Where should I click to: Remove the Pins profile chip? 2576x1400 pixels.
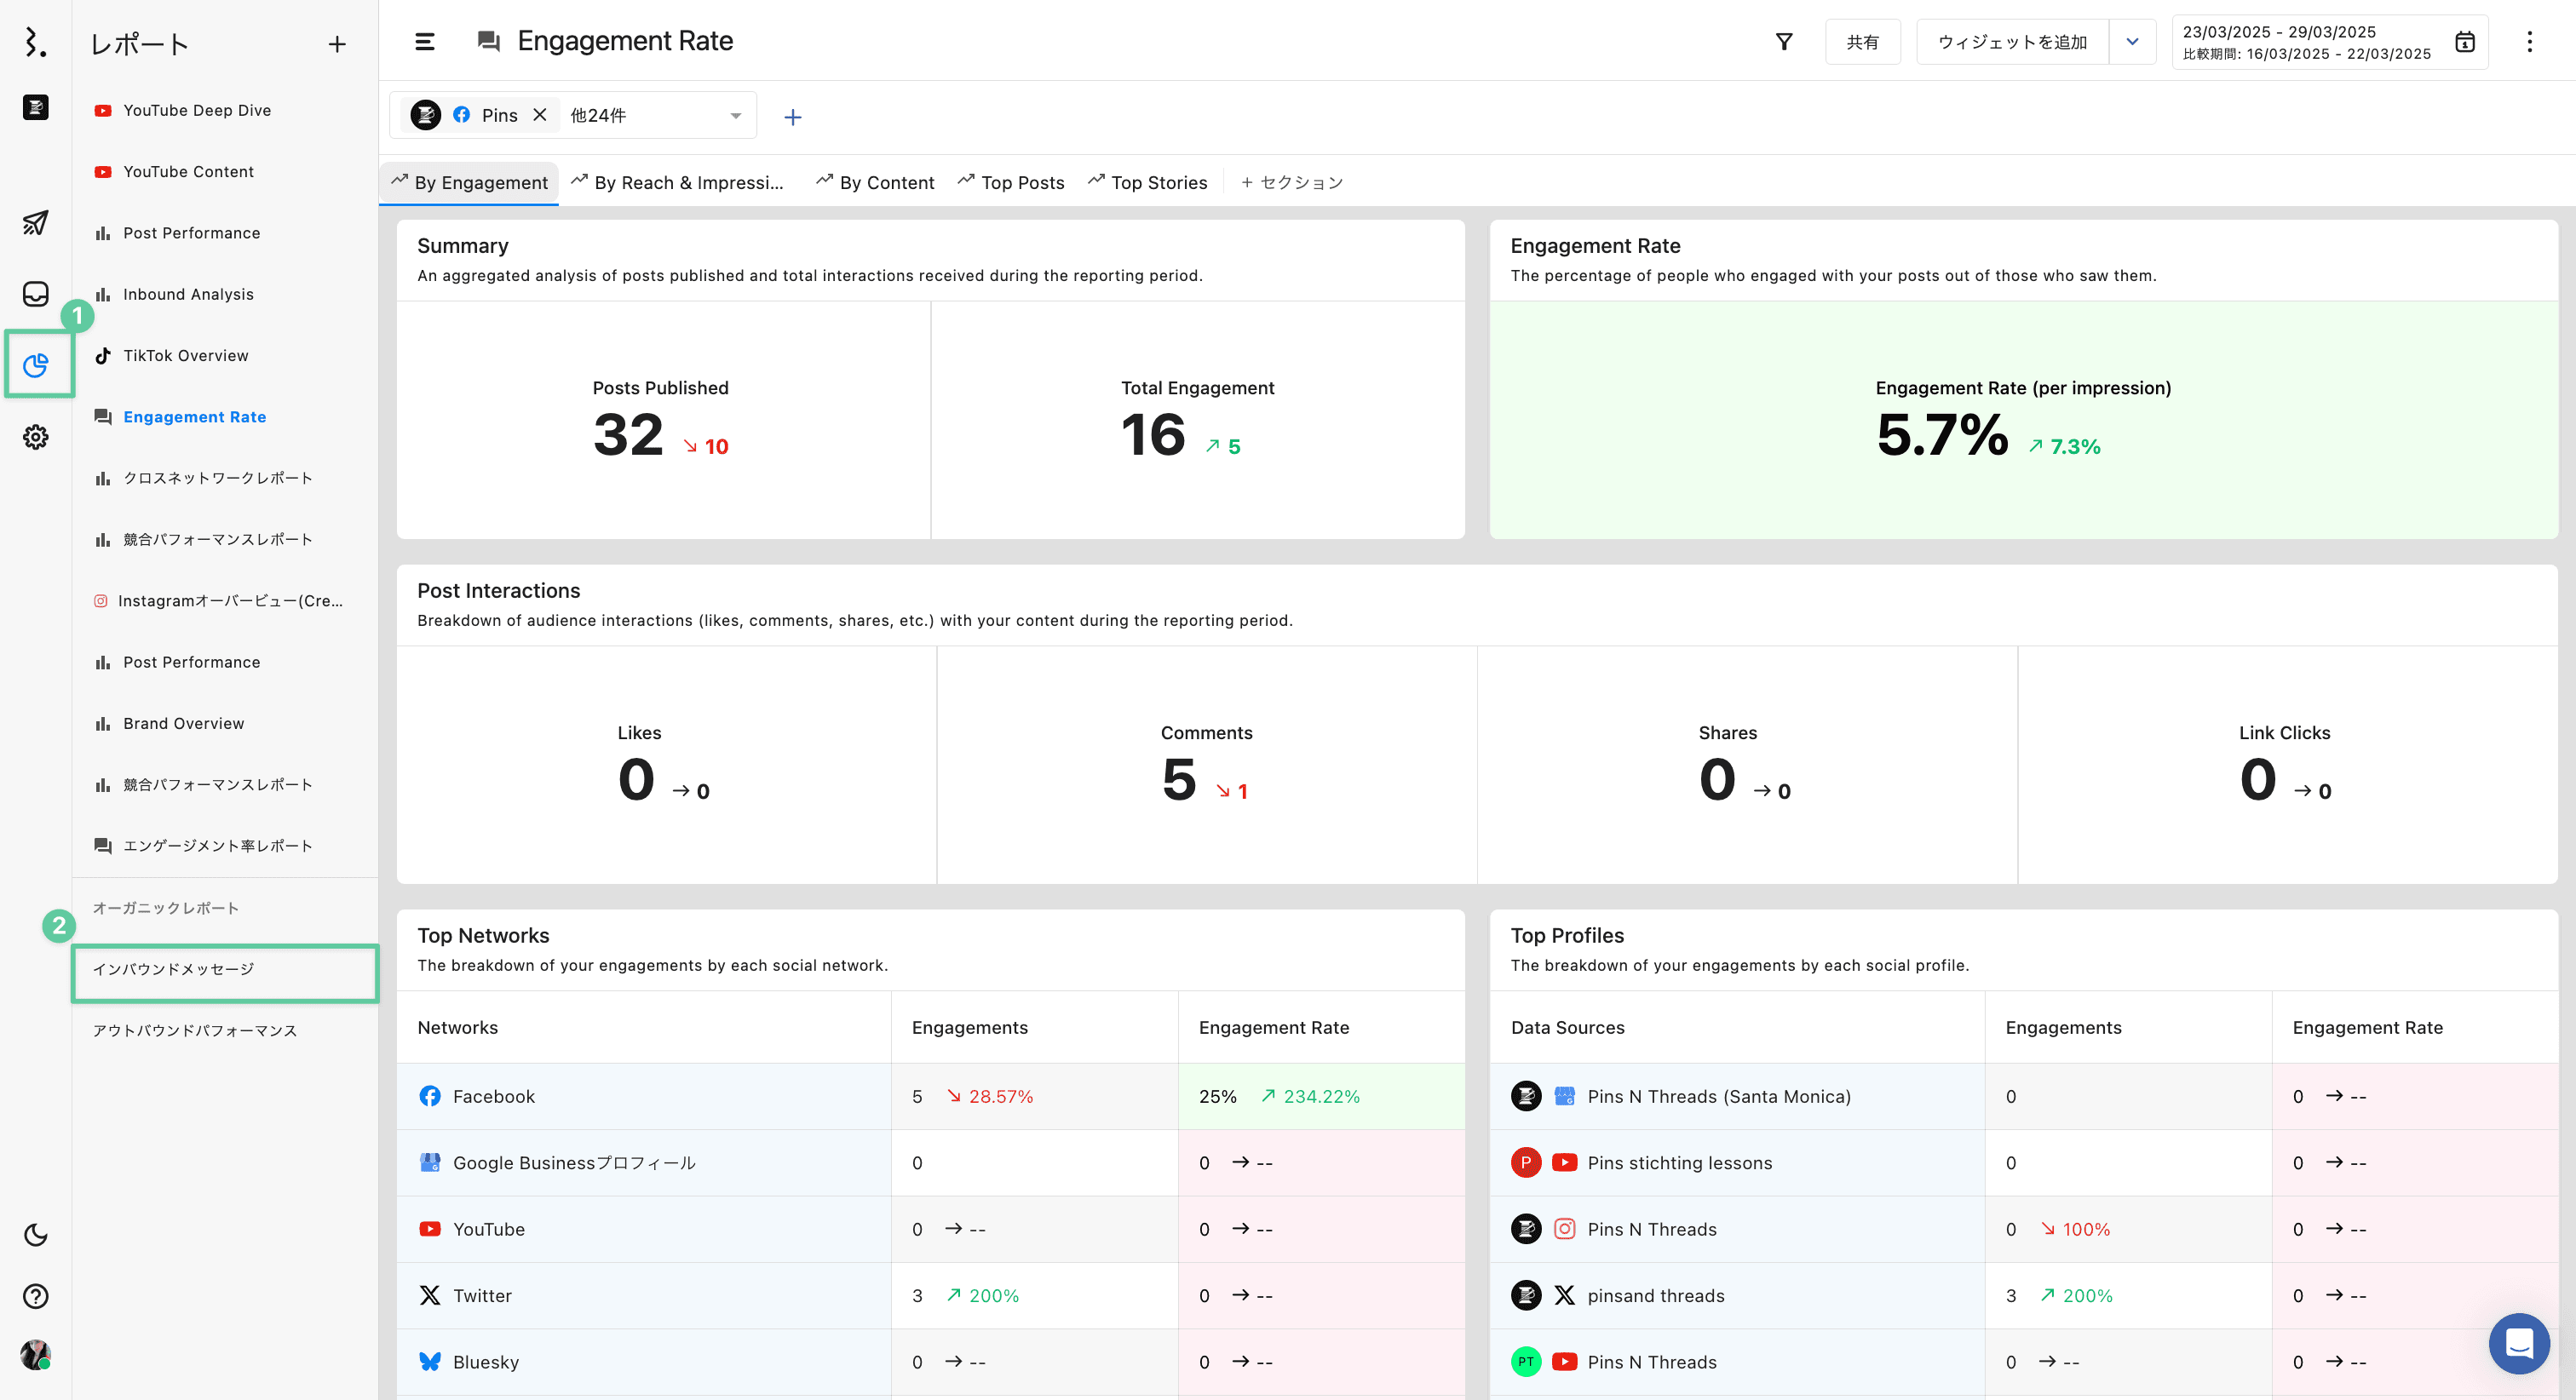pos(540,115)
